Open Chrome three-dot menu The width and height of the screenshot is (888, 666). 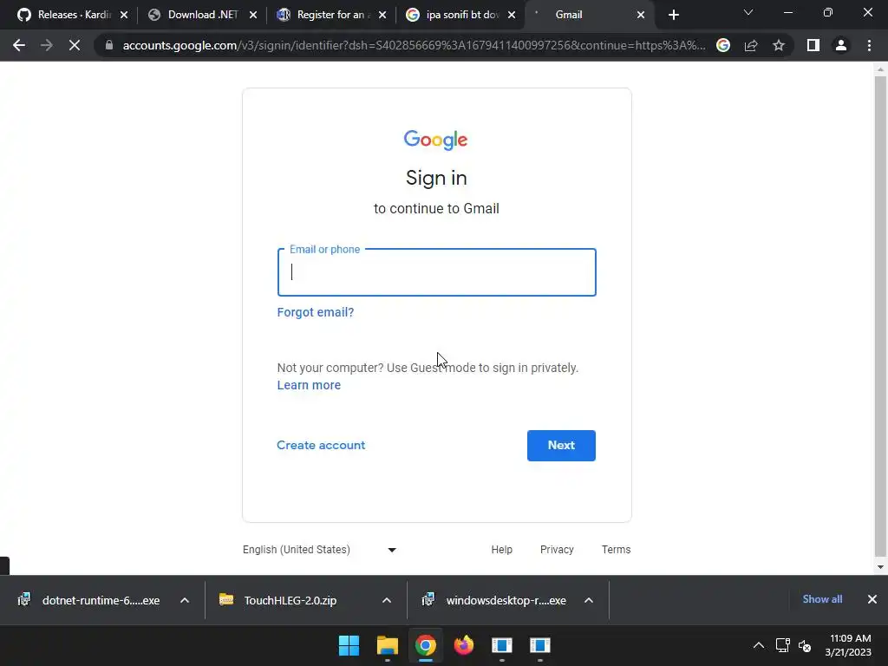click(x=869, y=45)
